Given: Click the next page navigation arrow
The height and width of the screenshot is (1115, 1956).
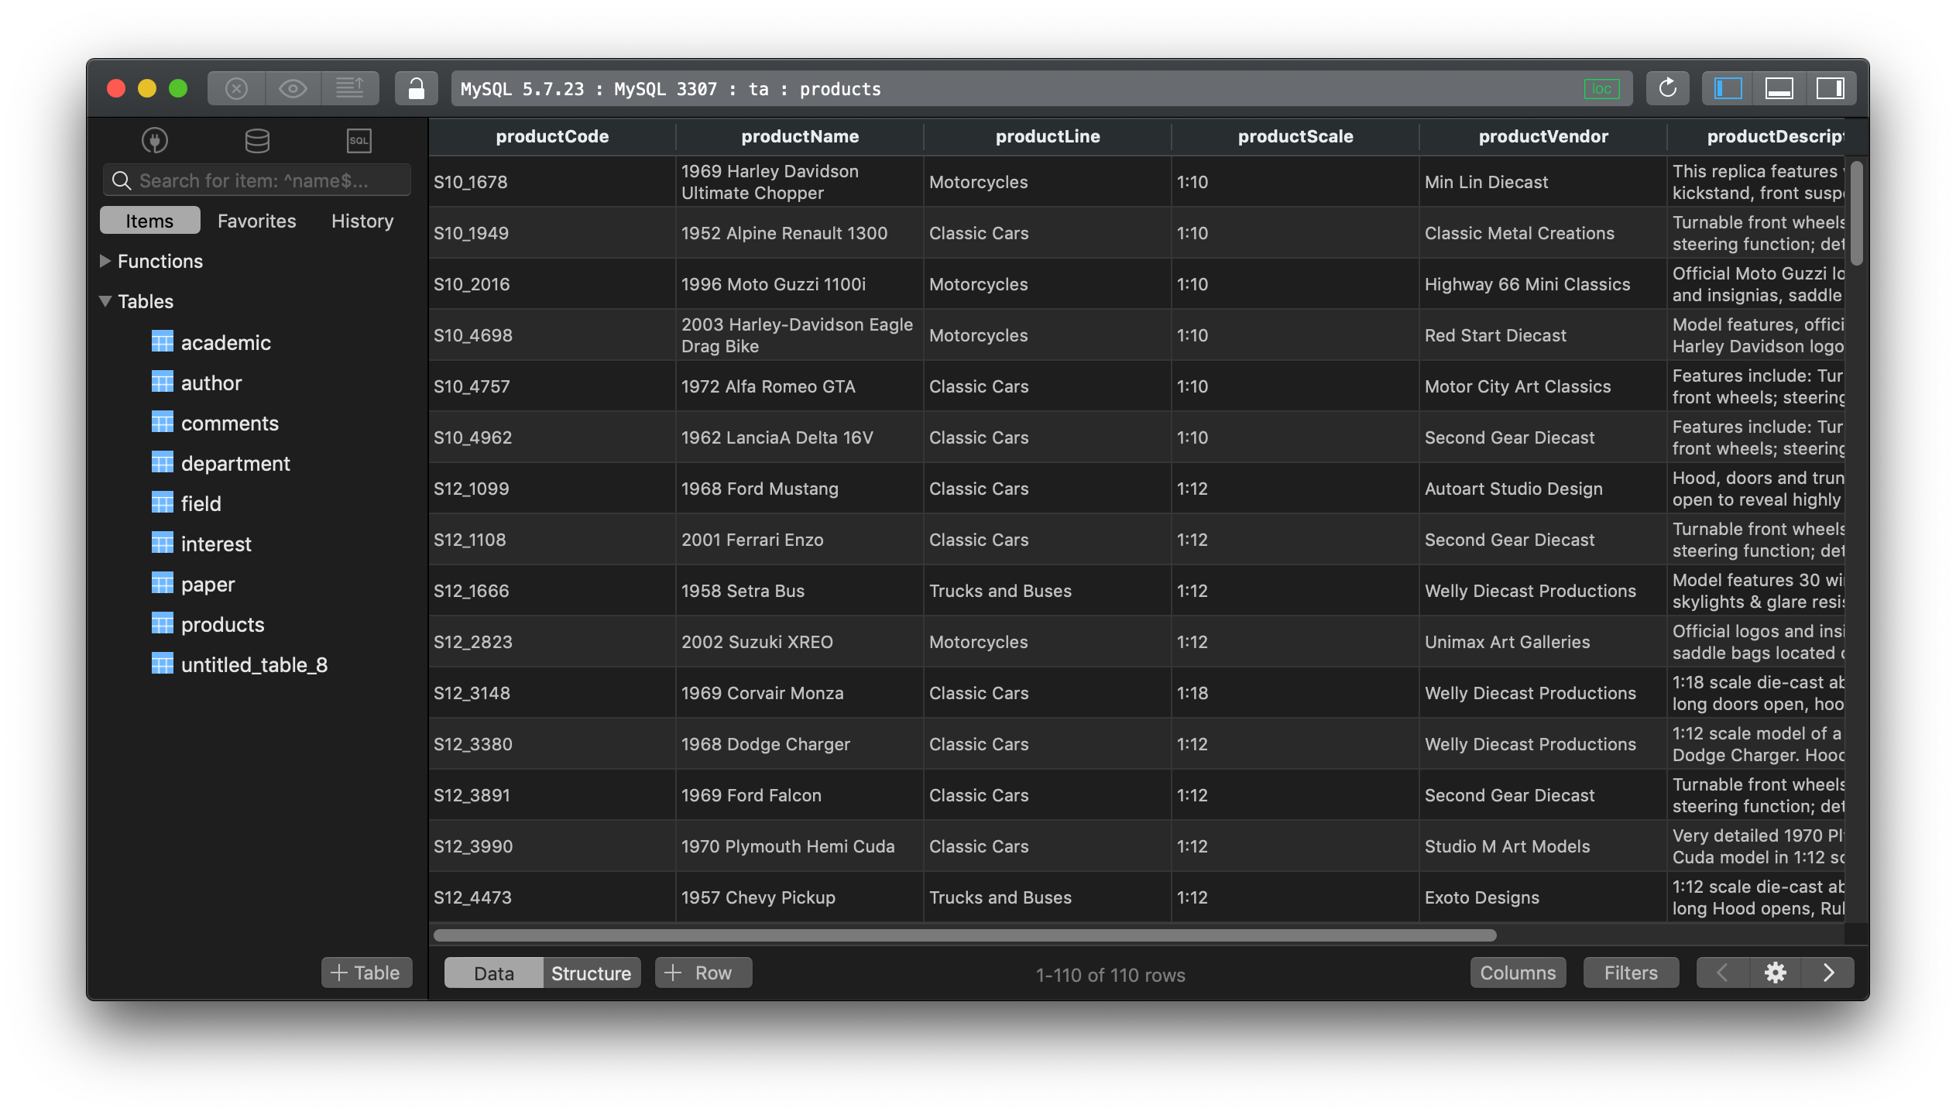Looking at the screenshot, I should click(1830, 971).
